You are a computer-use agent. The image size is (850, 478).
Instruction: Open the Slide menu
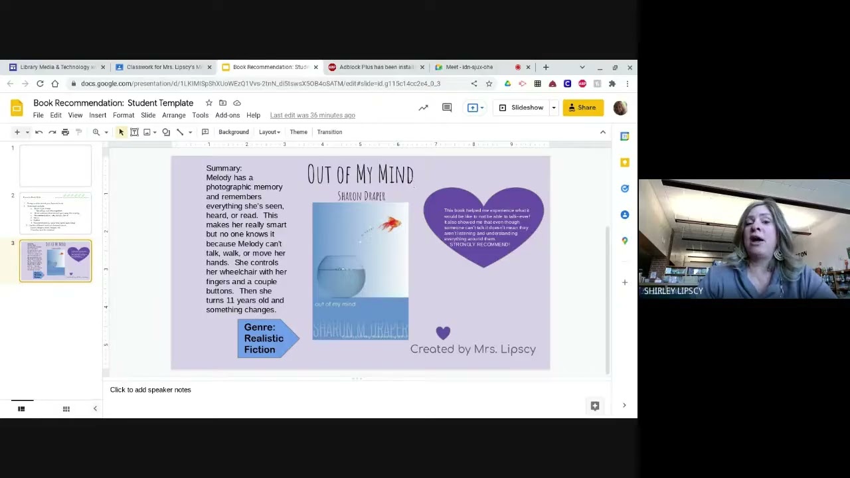pyautogui.click(x=148, y=116)
